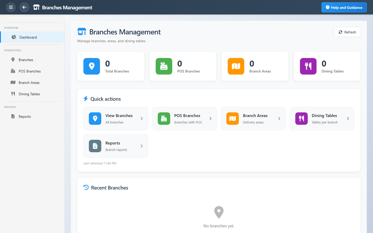Click the orange map icon in quick actions
Viewport: 373px width, 233px height.
click(x=233, y=119)
